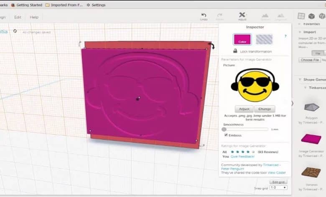Click the Ungroup shapes icon
The height and width of the screenshot is (197, 326).
pyautogui.click(x=281, y=16)
